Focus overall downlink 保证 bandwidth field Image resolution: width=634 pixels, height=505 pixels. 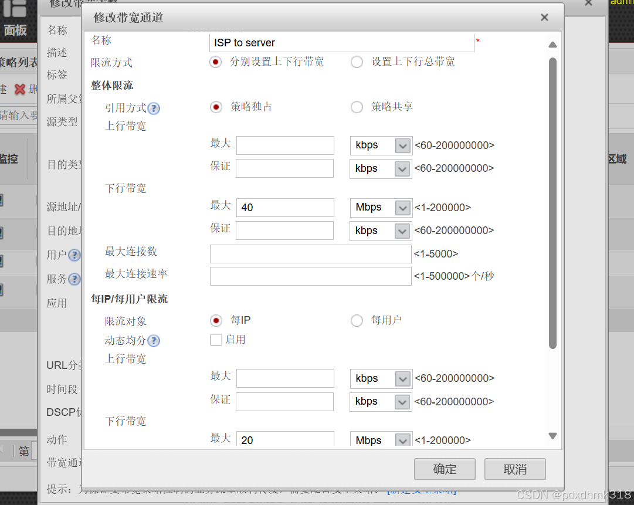point(285,231)
